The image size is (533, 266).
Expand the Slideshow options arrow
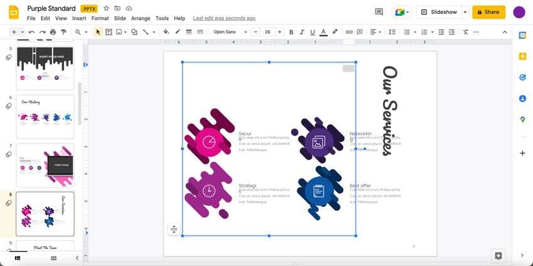(x=465, y=12)
